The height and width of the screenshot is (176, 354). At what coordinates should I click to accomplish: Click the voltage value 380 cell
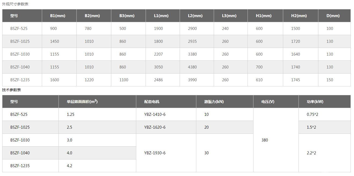265,140
